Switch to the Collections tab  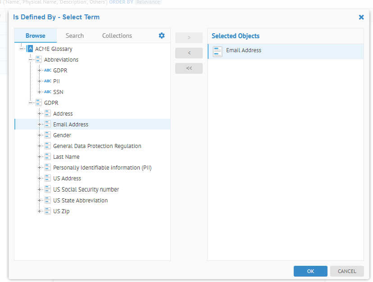pos(117,36)
